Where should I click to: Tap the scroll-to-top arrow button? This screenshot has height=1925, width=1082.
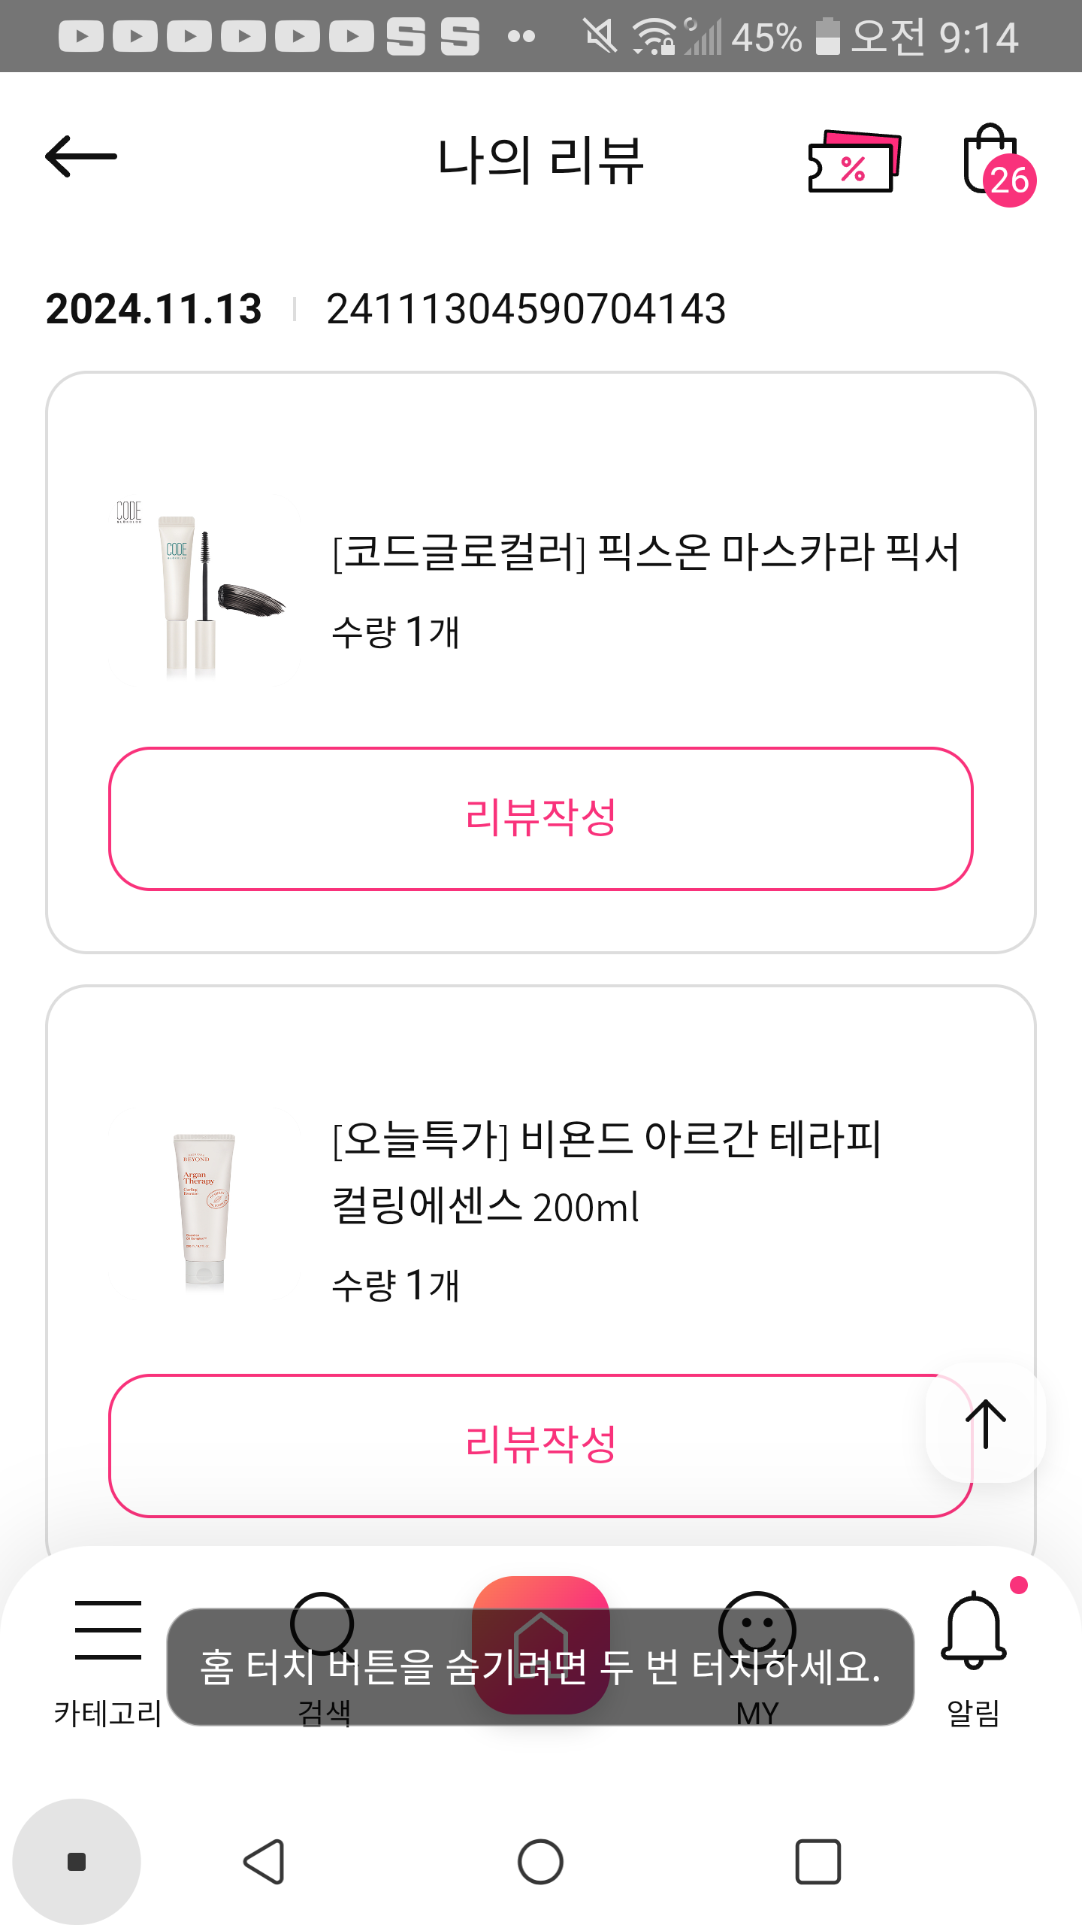[985, 1423]
